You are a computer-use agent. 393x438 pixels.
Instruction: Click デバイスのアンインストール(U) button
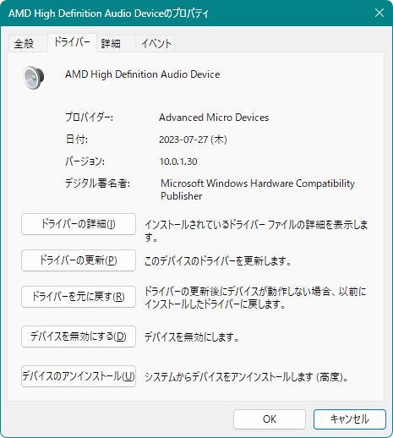79,376
